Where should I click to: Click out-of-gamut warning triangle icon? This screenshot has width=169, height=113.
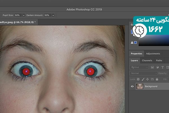(x=132, y=42)
